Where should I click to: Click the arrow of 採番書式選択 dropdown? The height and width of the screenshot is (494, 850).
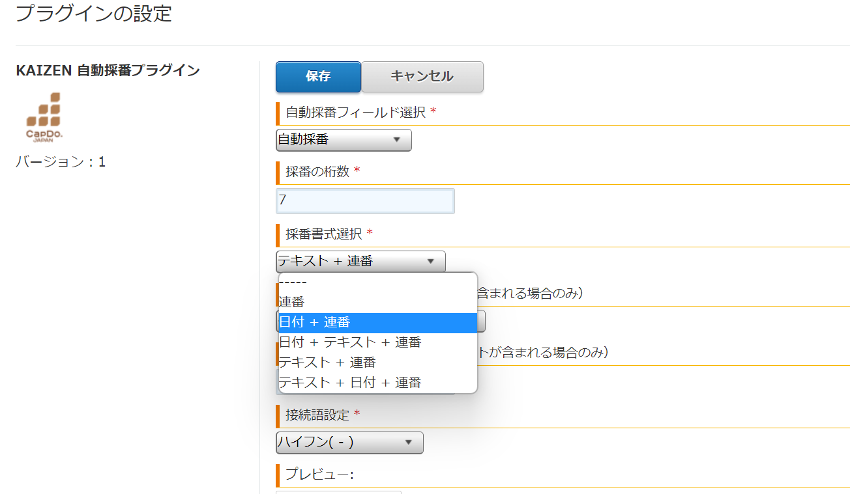[x=430, y=262]
